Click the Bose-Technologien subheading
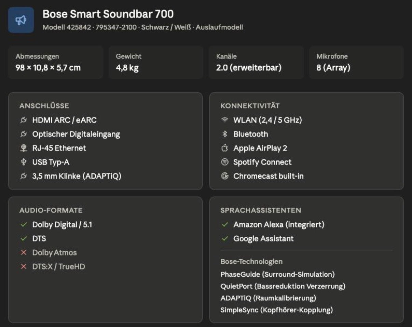 click(x=251, y=262)
